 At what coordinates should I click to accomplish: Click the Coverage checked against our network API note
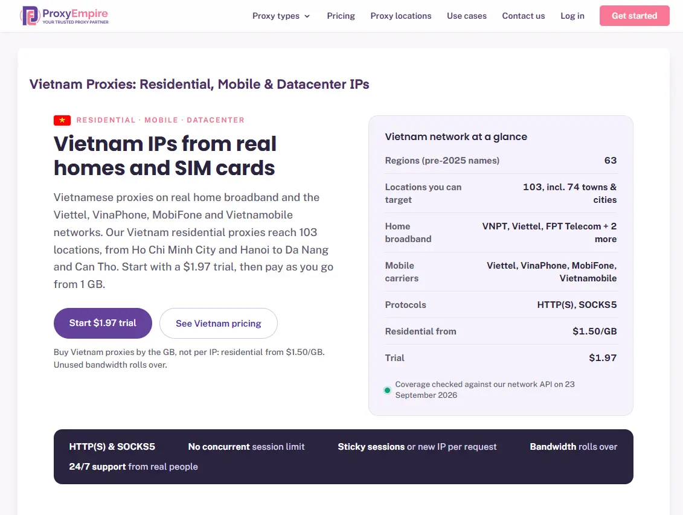pyautogui.click(x=485, y=389)
